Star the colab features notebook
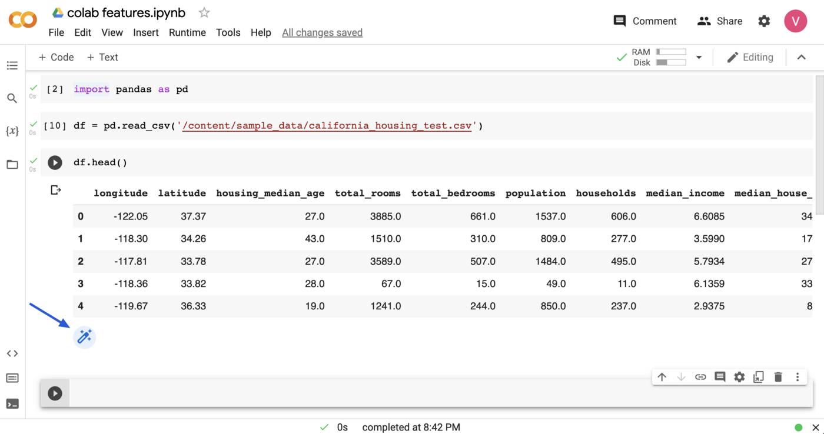824x434 pixels. point(204,12)
